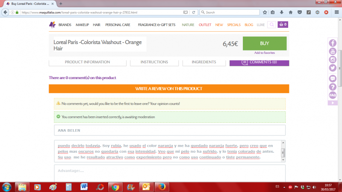Go to OUTLET section
342x192 pixels.
point(205,25)
